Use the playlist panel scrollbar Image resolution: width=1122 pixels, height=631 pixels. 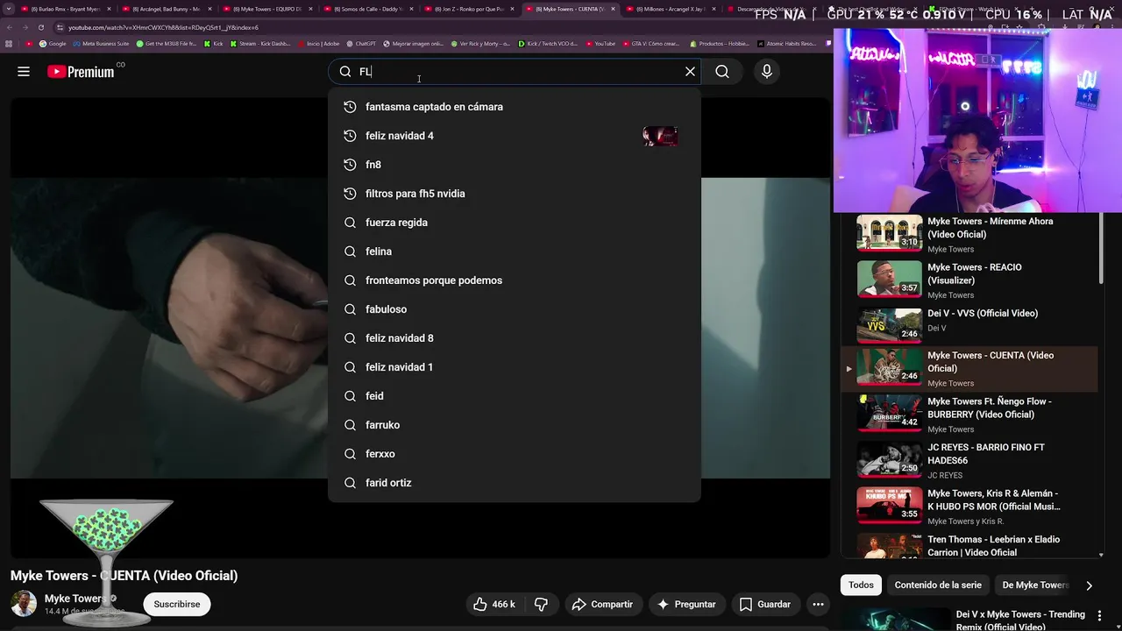pos(1101,248)
